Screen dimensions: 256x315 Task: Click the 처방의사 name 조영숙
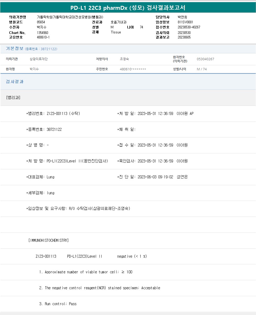(x=124, y=59)
